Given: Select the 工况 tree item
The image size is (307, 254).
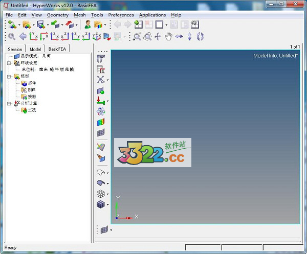Looking at the screenshot, I should [29, 110].
